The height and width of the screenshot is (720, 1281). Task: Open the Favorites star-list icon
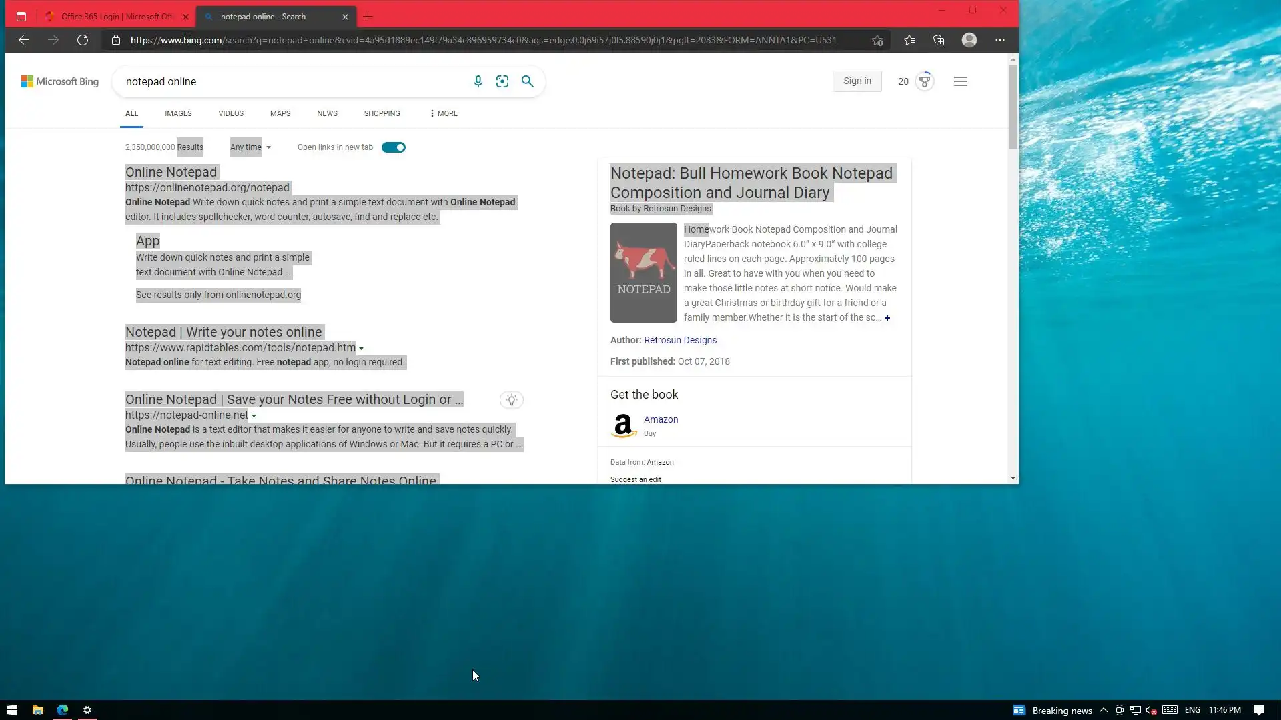coord(909,40)
